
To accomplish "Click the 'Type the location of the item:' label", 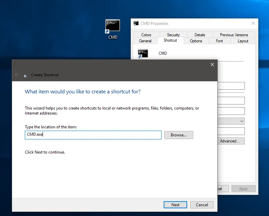I will tap(51, 127).
